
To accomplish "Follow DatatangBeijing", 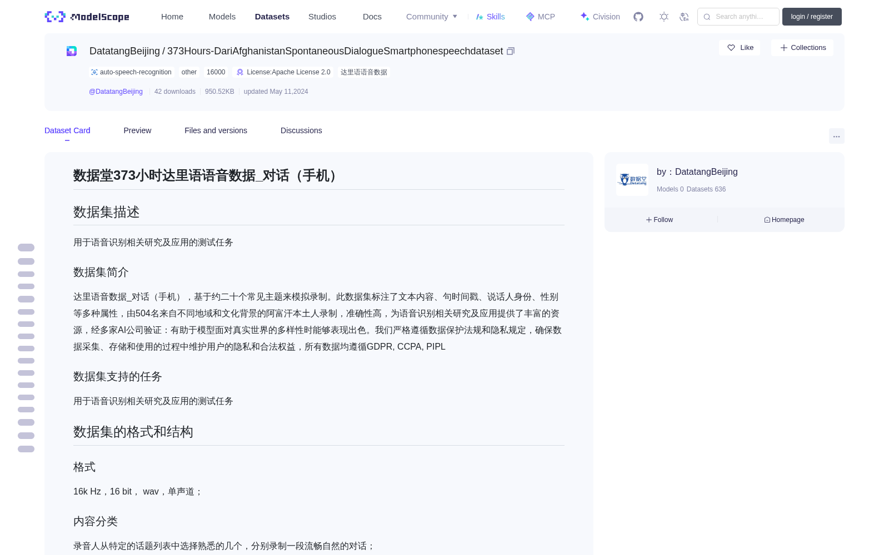I will 660,220.
